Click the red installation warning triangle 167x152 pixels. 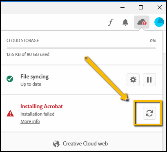point(10,113)
